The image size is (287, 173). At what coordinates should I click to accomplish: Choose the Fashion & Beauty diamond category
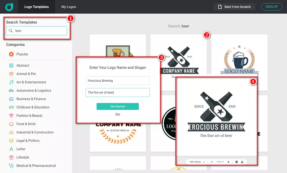point(29,115)
